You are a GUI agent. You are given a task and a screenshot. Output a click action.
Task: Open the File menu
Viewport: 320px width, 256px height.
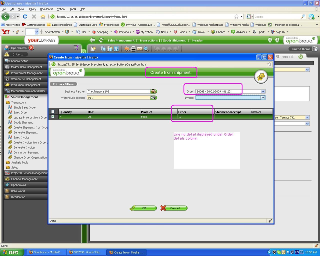tap(4, 9)
